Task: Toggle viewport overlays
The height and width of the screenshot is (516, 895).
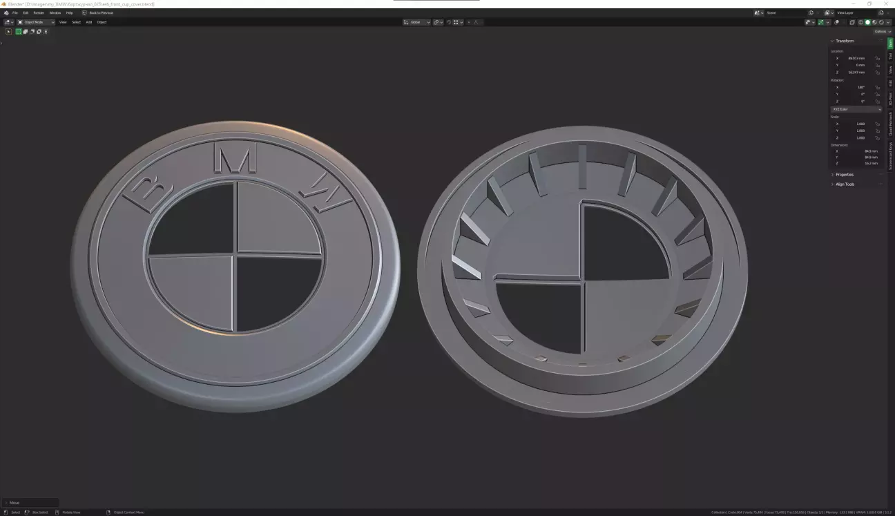Action: pyautogui.click(x=836, y=22)
